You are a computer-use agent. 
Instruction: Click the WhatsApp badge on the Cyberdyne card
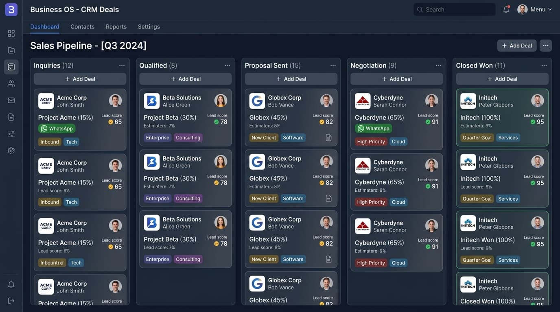tap(373, 128)
